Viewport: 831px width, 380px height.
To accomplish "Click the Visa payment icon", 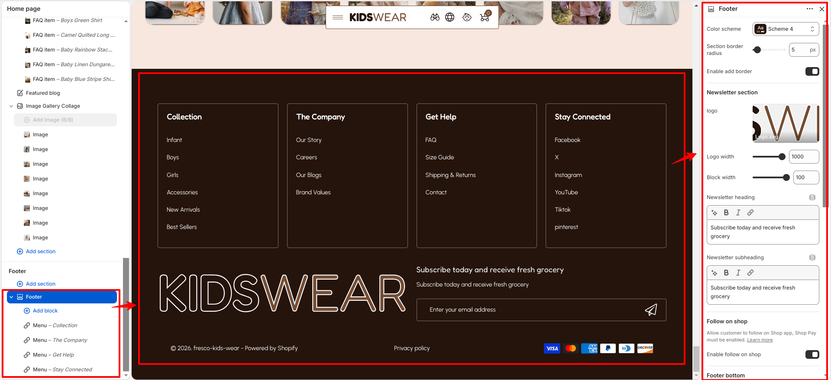I will click(x=552, y=348).
